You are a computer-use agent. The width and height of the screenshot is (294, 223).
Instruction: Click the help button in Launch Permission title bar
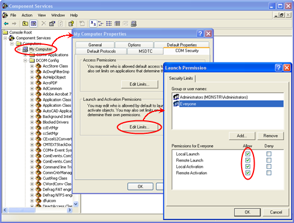point(279,68)
